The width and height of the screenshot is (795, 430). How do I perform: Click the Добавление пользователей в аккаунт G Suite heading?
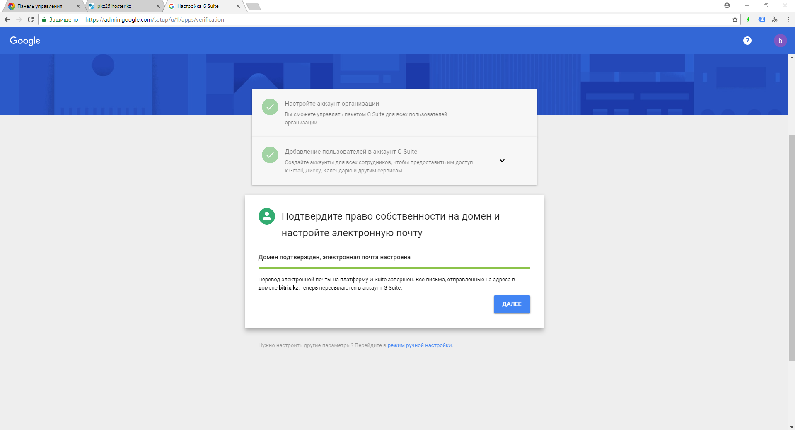[351, 152]
